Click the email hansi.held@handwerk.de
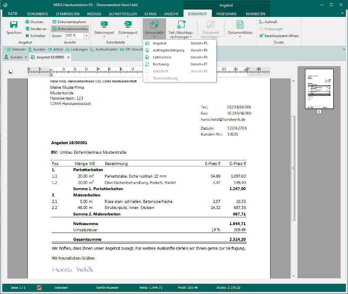 (x=223, y=119)
